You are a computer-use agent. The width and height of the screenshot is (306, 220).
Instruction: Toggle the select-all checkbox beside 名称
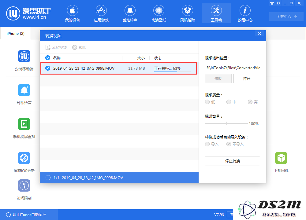(48, 58)
